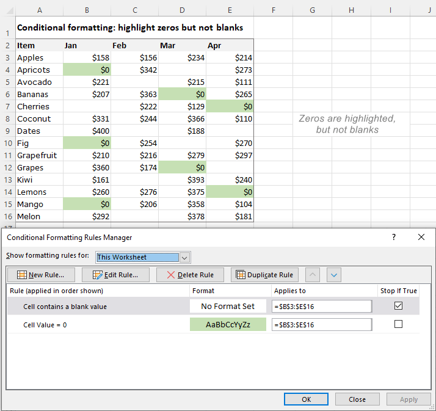Click the green $0 cell in Bananas row

click(x=182, y=94)
